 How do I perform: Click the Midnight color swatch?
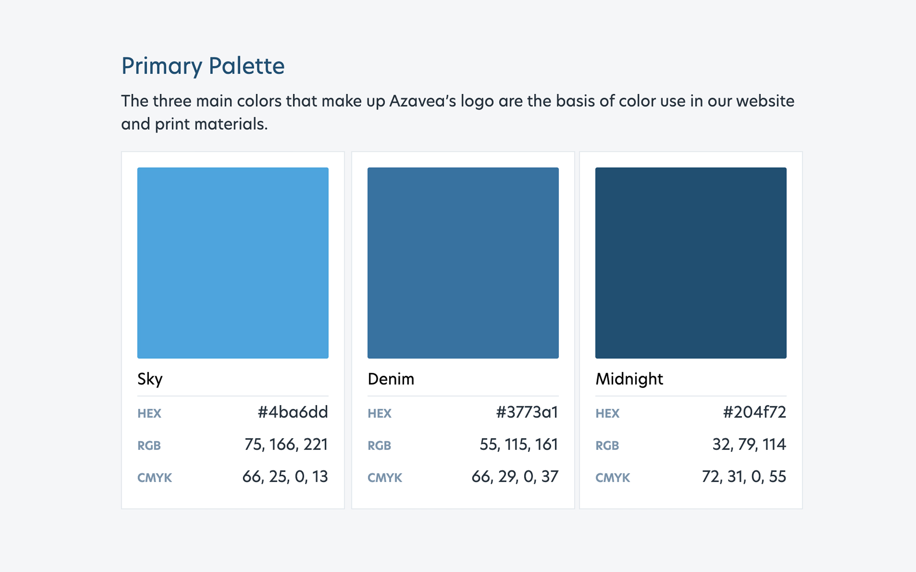[691, 263]
